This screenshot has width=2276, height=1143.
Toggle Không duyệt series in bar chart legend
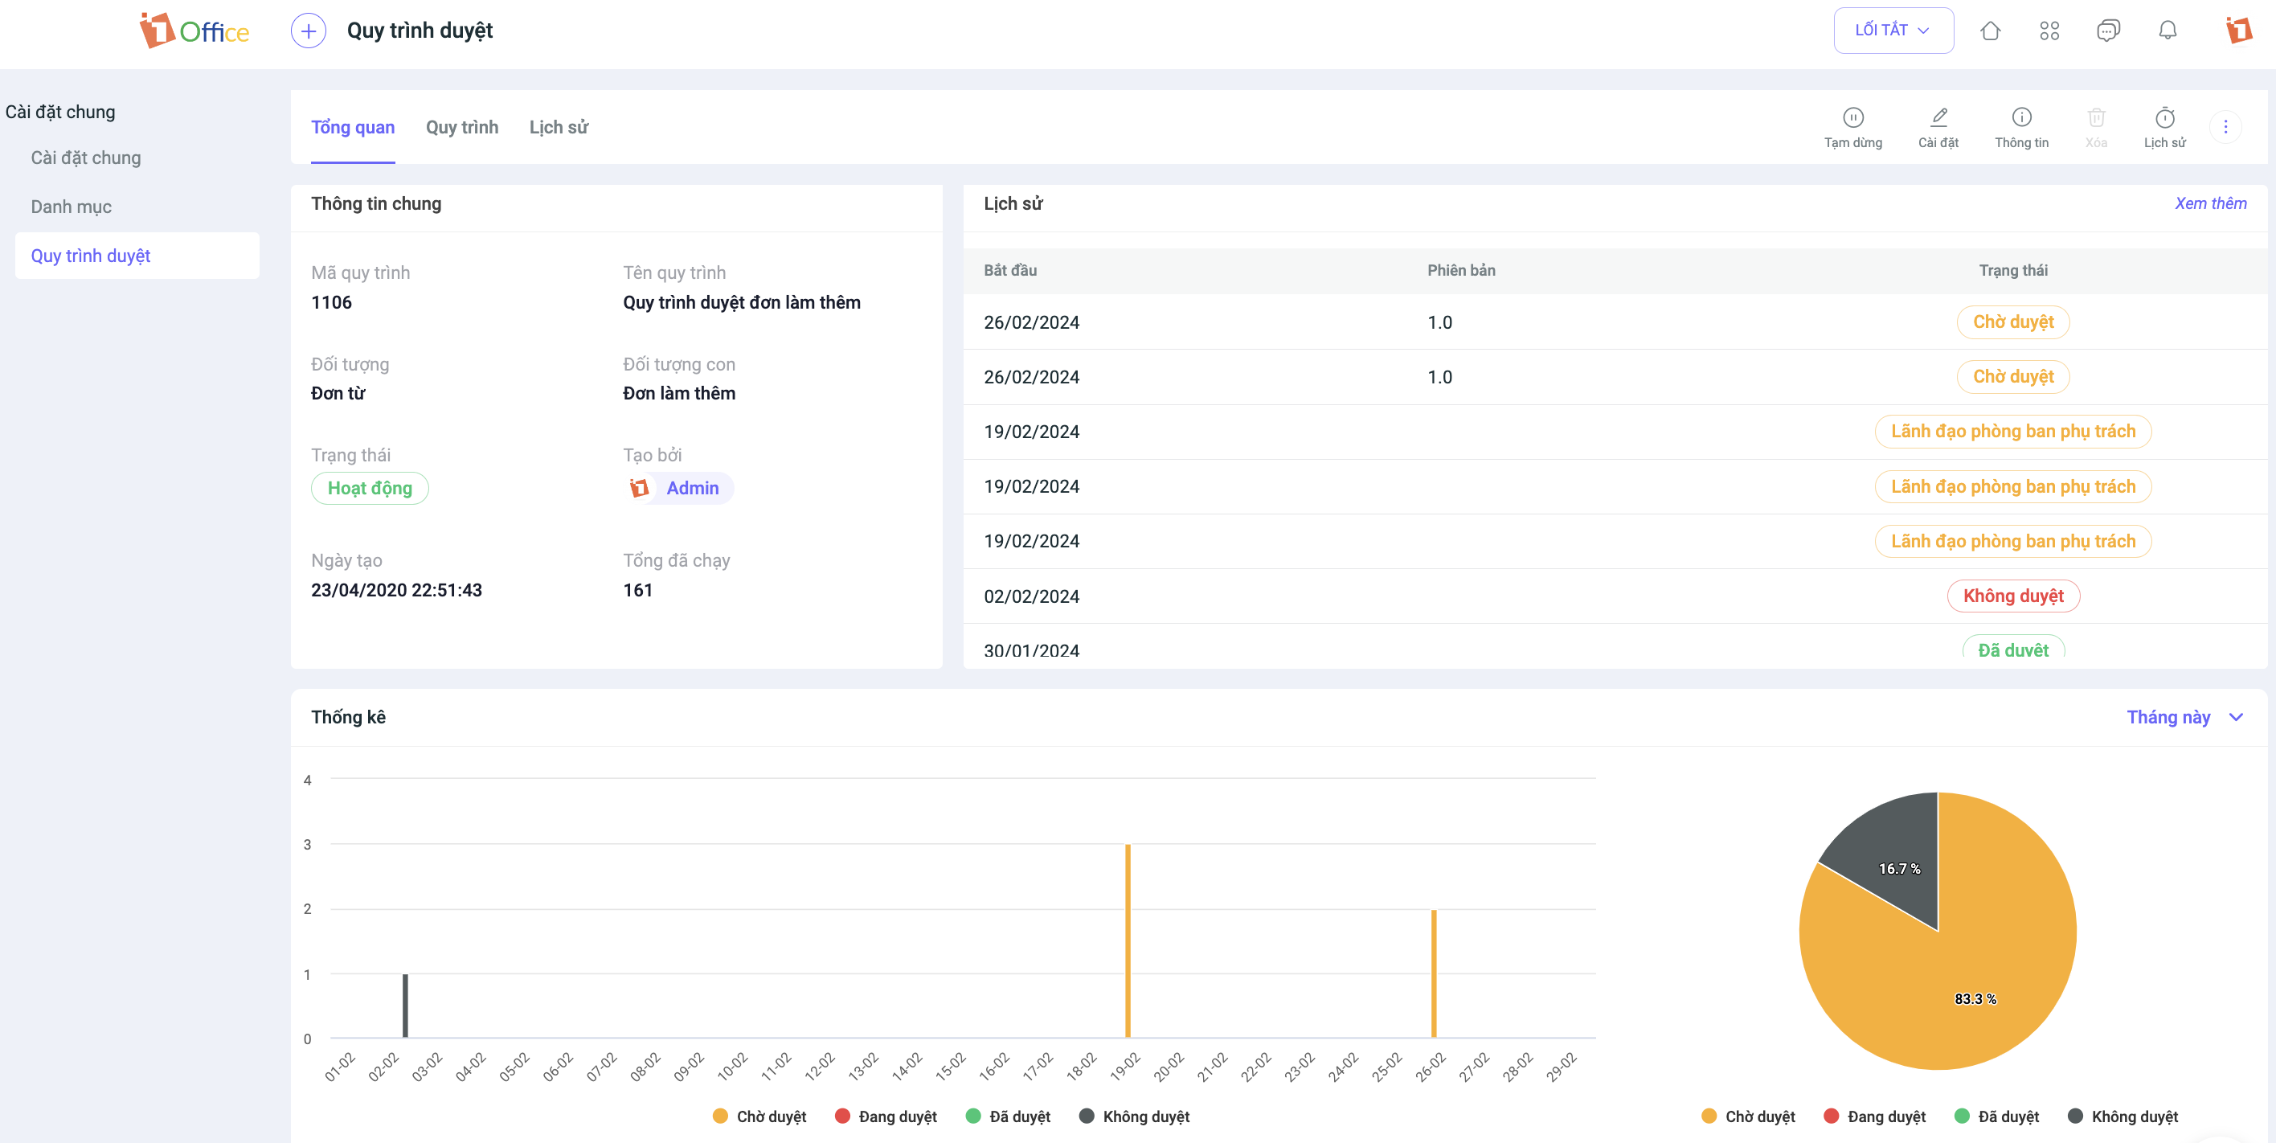coord(1135,1116)
